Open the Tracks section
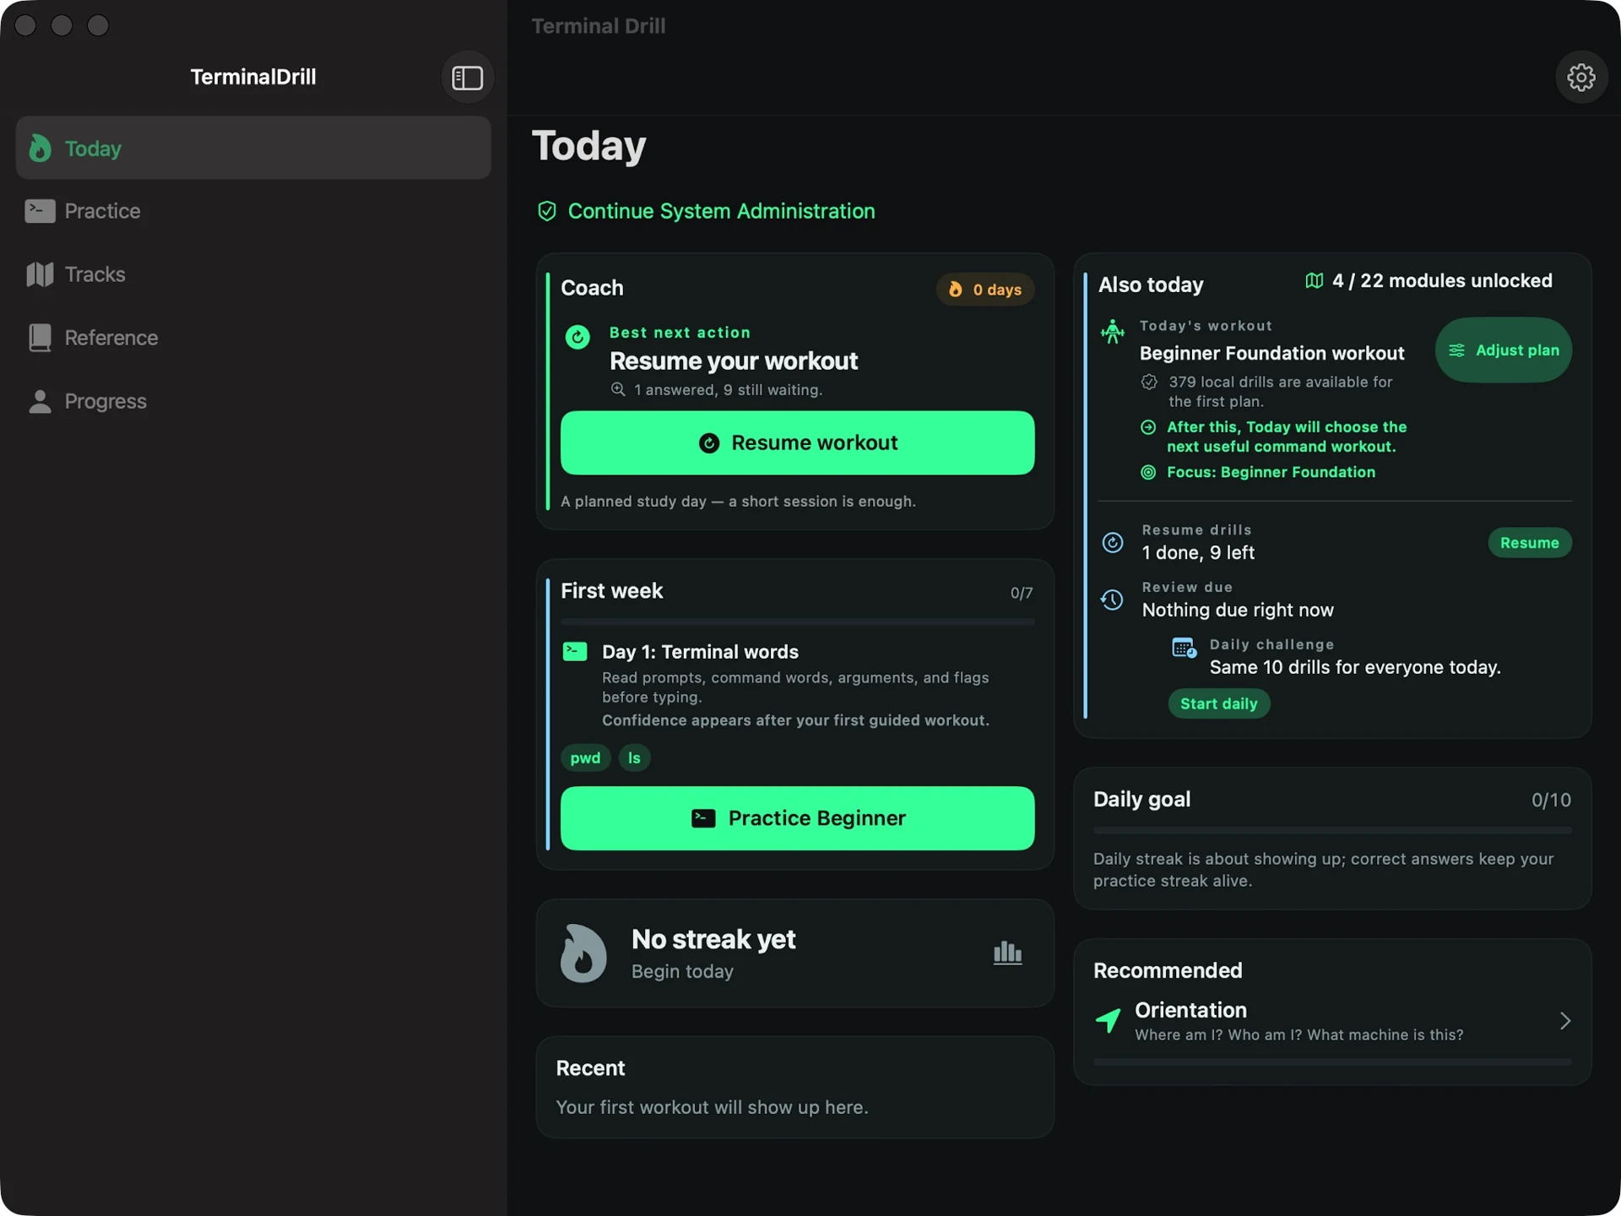The width and height of the screenshot is (1621, 1216). pyautogui.click(x=253, y=274)
